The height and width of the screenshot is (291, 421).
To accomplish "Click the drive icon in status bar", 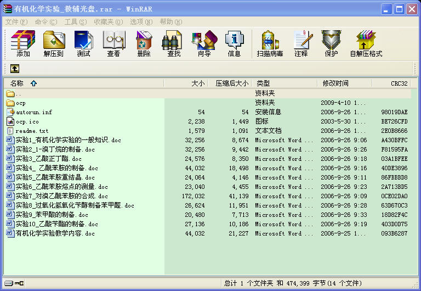I will point(8,283).
